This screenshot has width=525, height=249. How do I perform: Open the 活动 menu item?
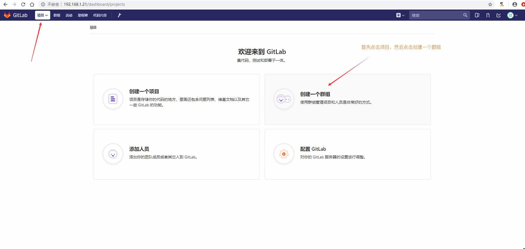click(x=69, y=15)
